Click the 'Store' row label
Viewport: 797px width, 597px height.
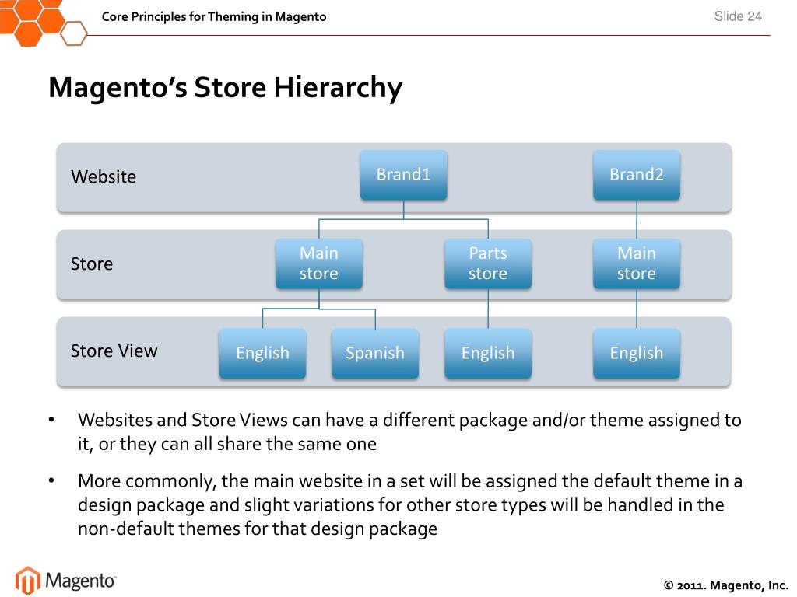pyautogui.click(x=92, y=264)
